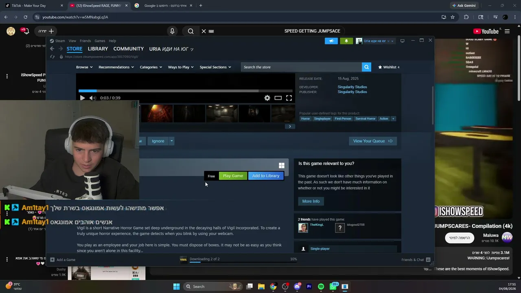Open the YouTube guide hamburger menu
The height and width of the screenshot is (293, 521).
coord(507,31)
